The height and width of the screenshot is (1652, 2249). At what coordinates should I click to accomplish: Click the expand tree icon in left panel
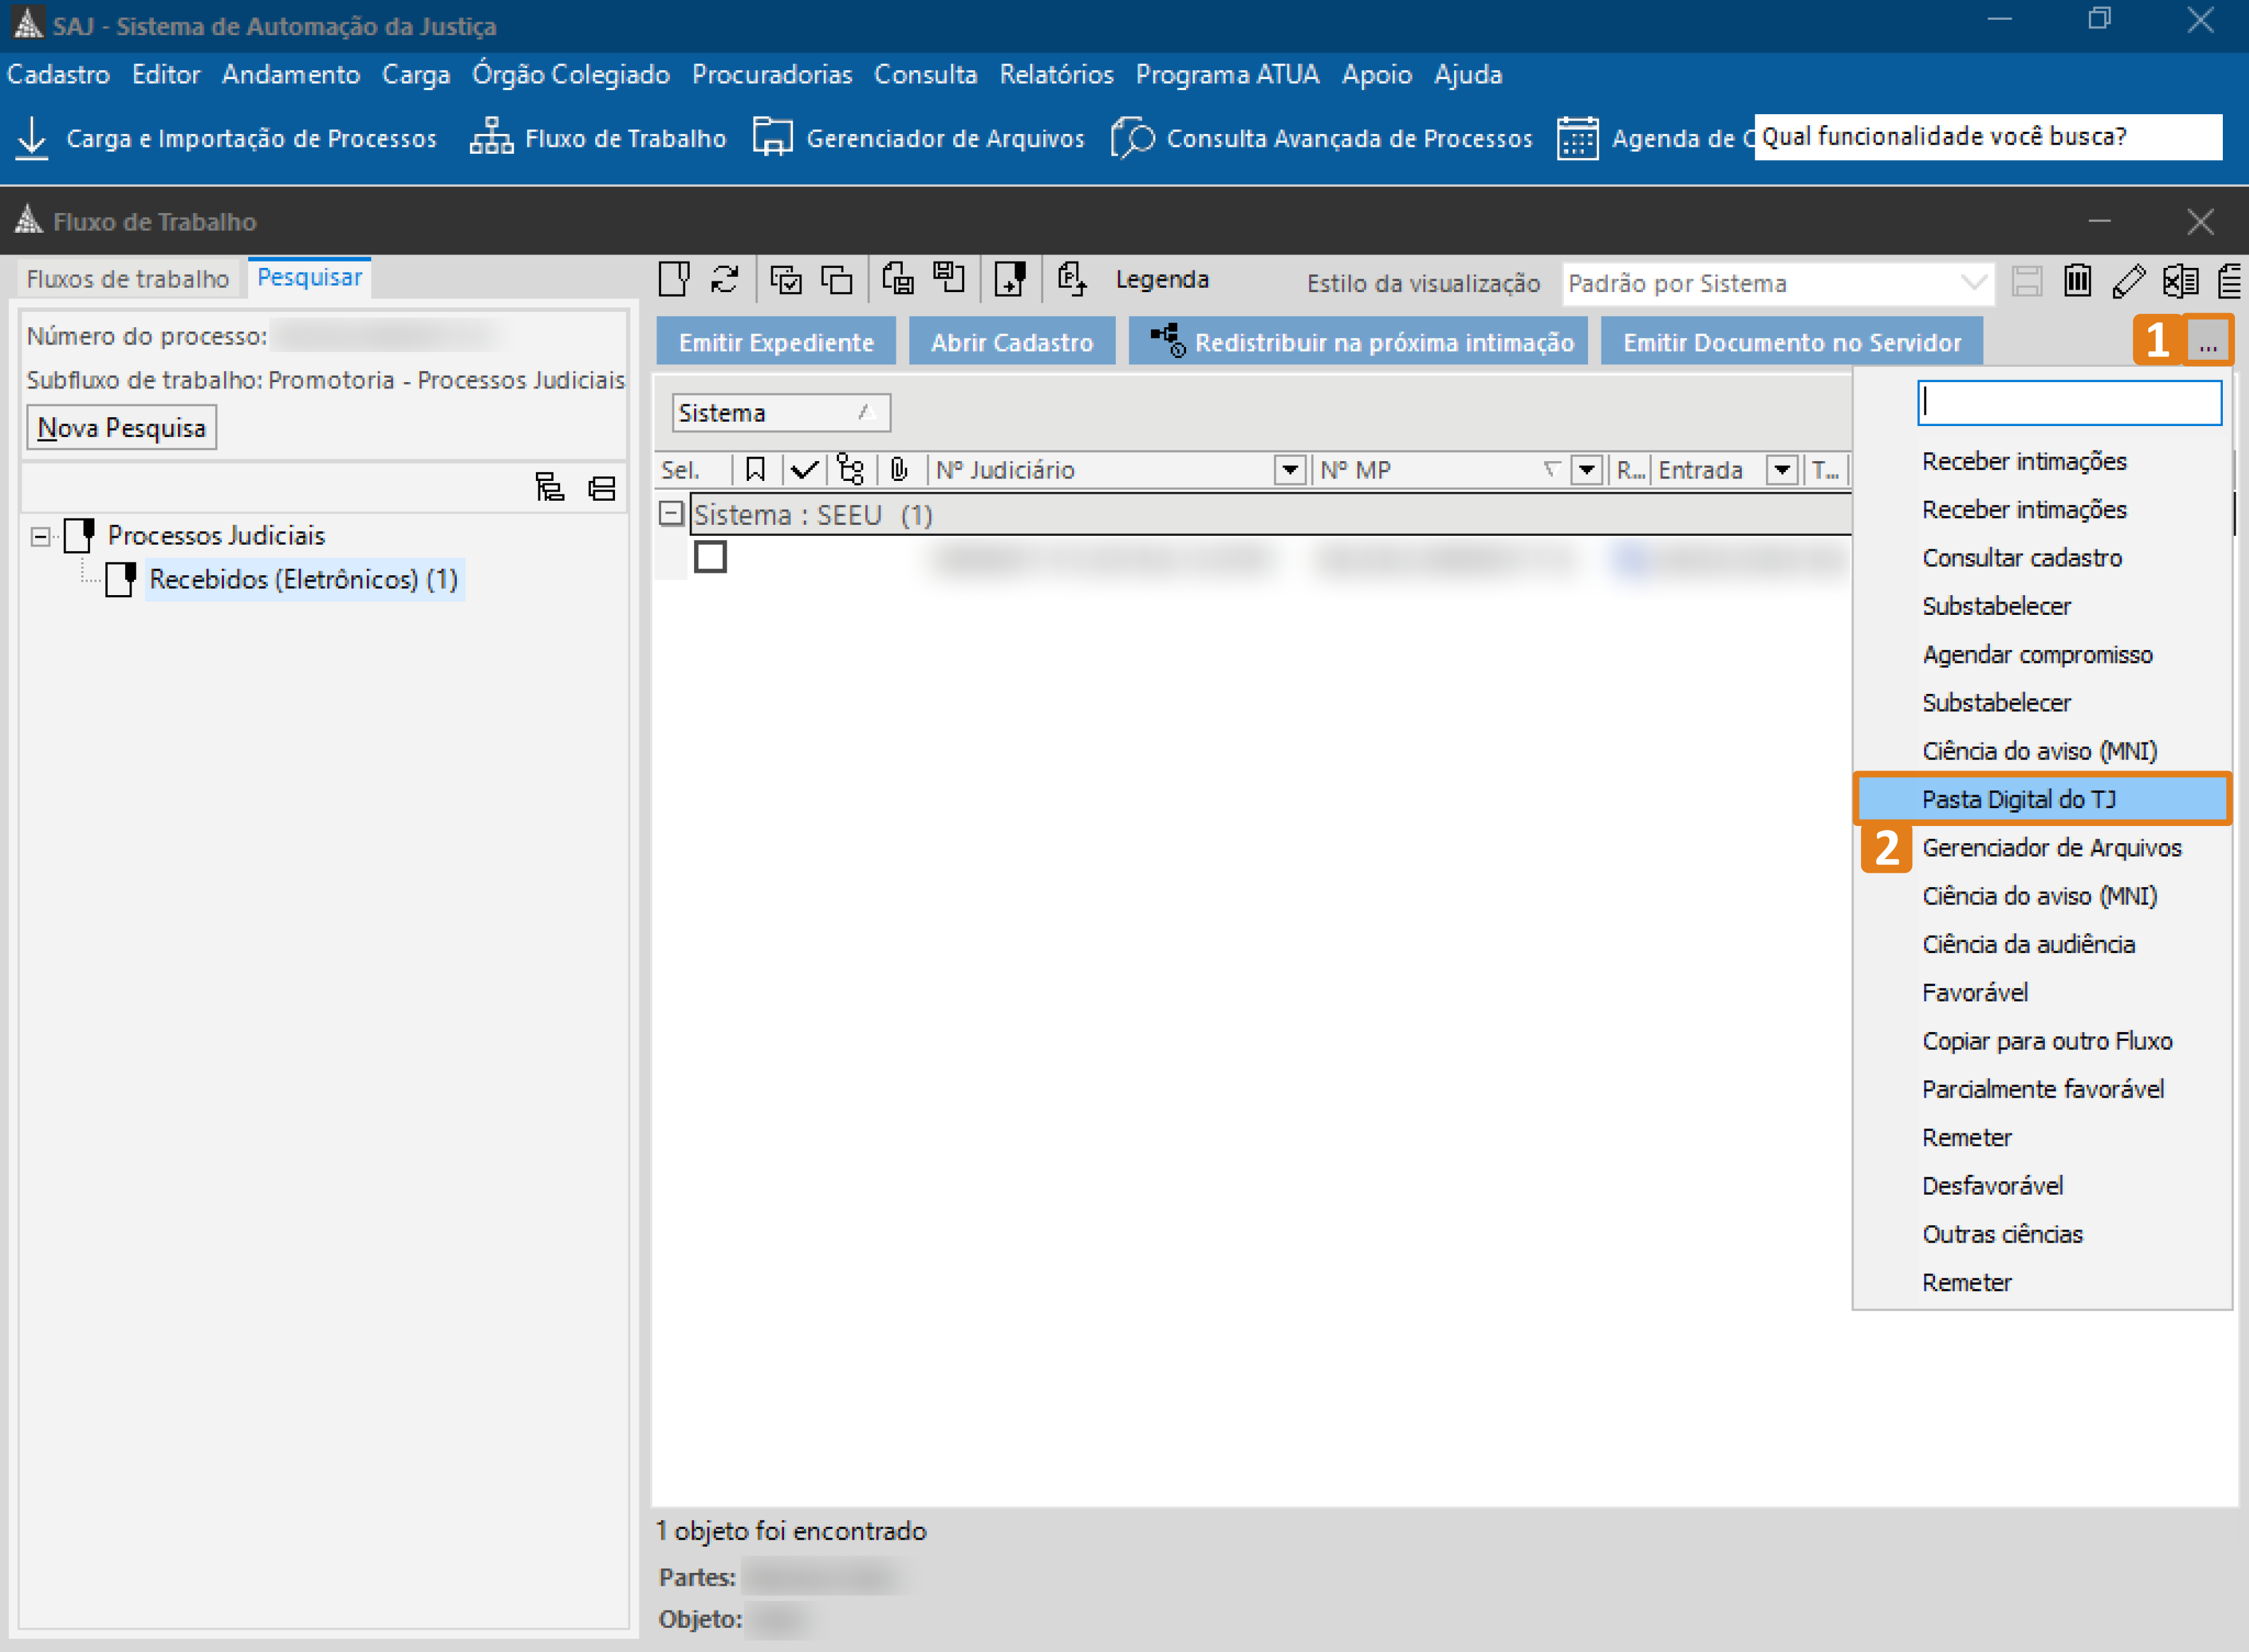pos(549,488)
